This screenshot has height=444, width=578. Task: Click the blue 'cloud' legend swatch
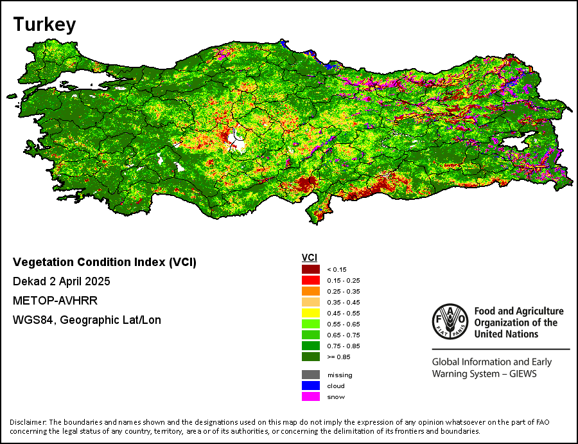click(311, 386)
